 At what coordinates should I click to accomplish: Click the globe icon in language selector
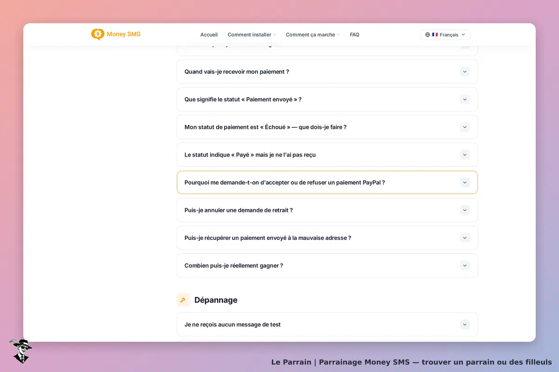coord(428,35)
